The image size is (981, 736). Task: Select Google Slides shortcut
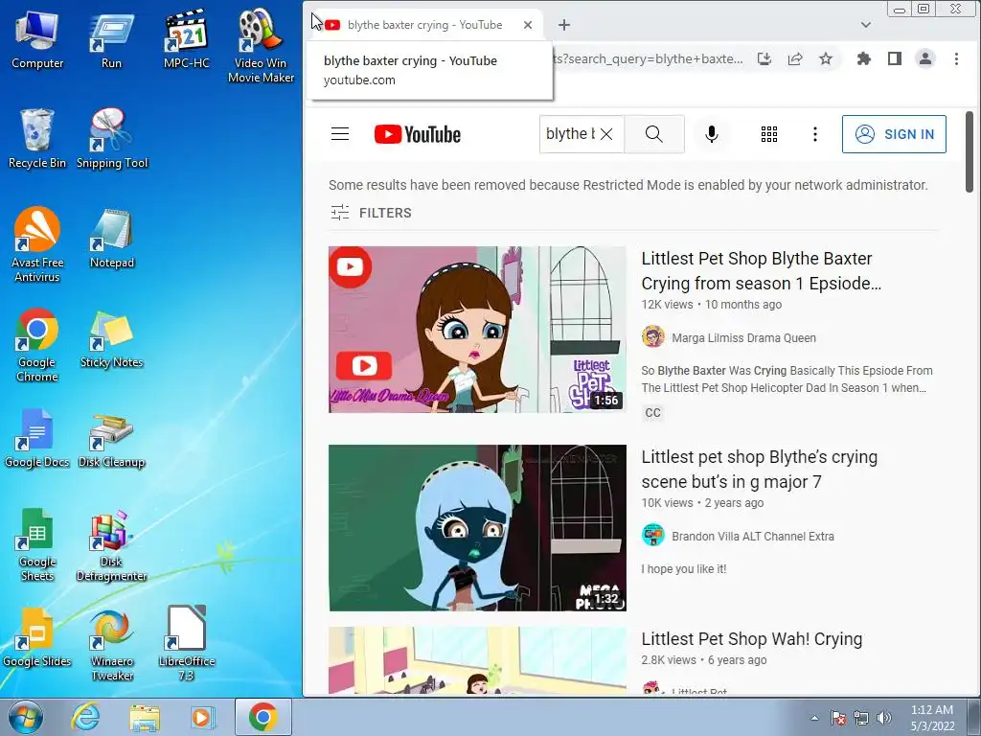point(37,637)
